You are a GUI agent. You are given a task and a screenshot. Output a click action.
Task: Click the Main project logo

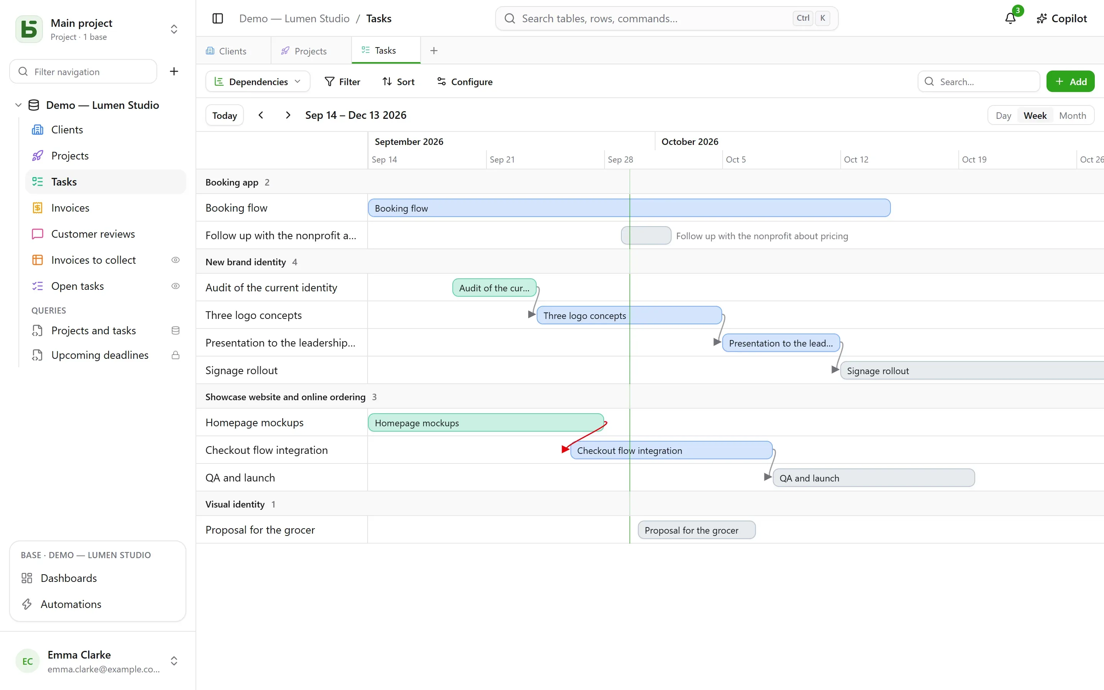pyautogui.click(x=29, y=29)
